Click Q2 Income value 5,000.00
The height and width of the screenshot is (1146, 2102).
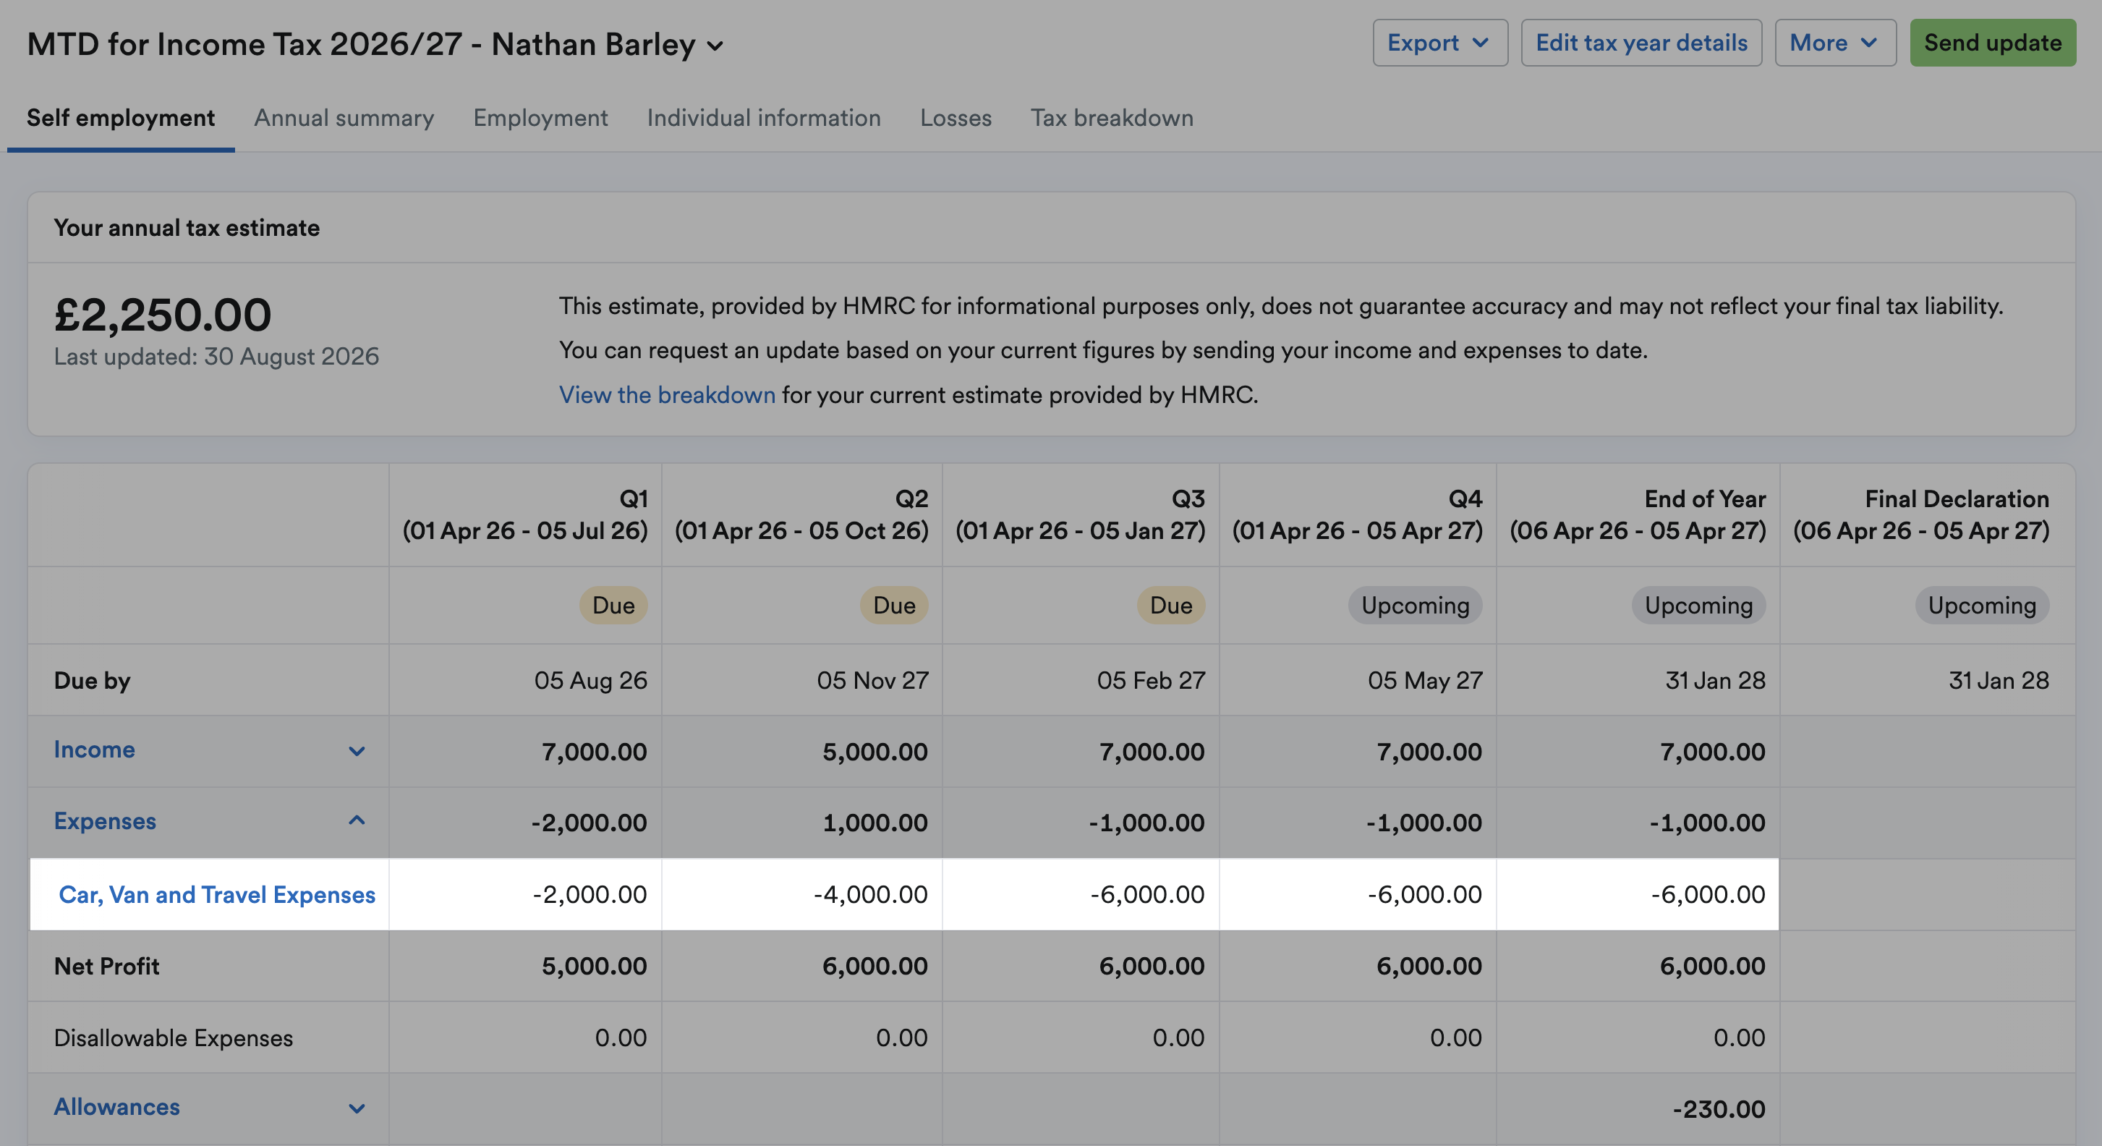tap(875, 752)
